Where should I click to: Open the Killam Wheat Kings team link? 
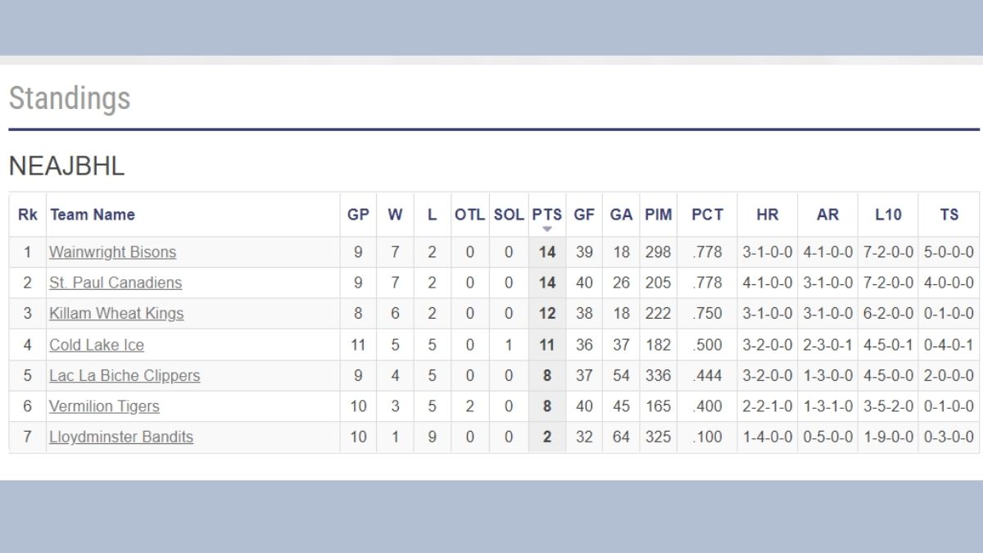(x=116, y=314)
